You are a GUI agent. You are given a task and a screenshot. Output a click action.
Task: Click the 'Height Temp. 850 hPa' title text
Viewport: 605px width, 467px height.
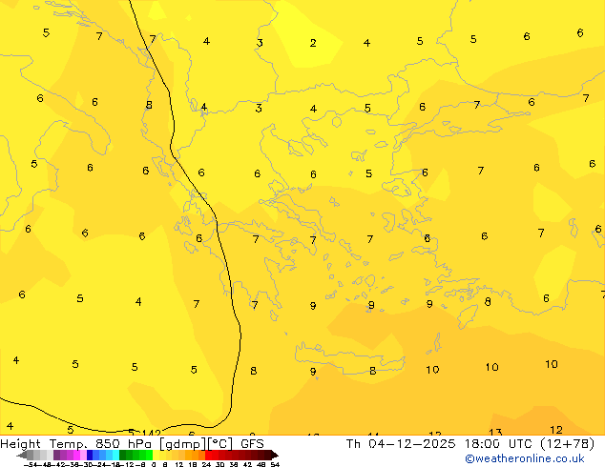(75, 444)
